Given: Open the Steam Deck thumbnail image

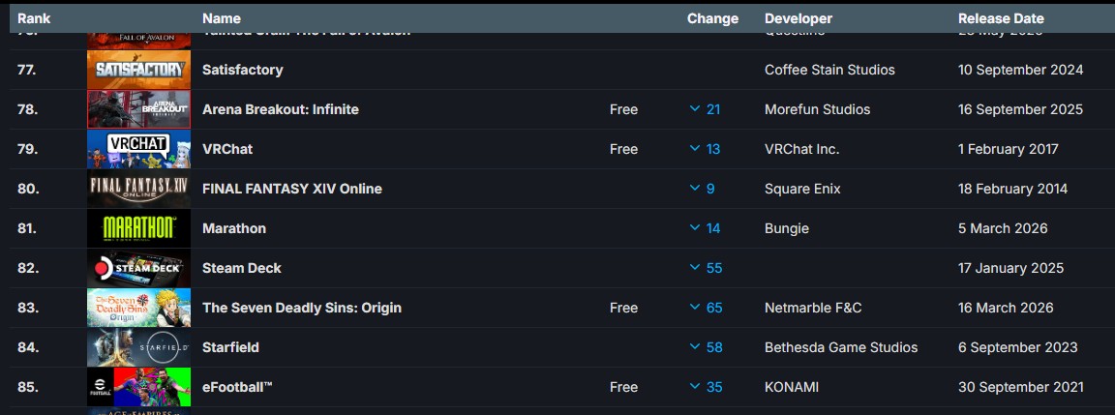Looking at the screenshot, I should tap(138, 269).
